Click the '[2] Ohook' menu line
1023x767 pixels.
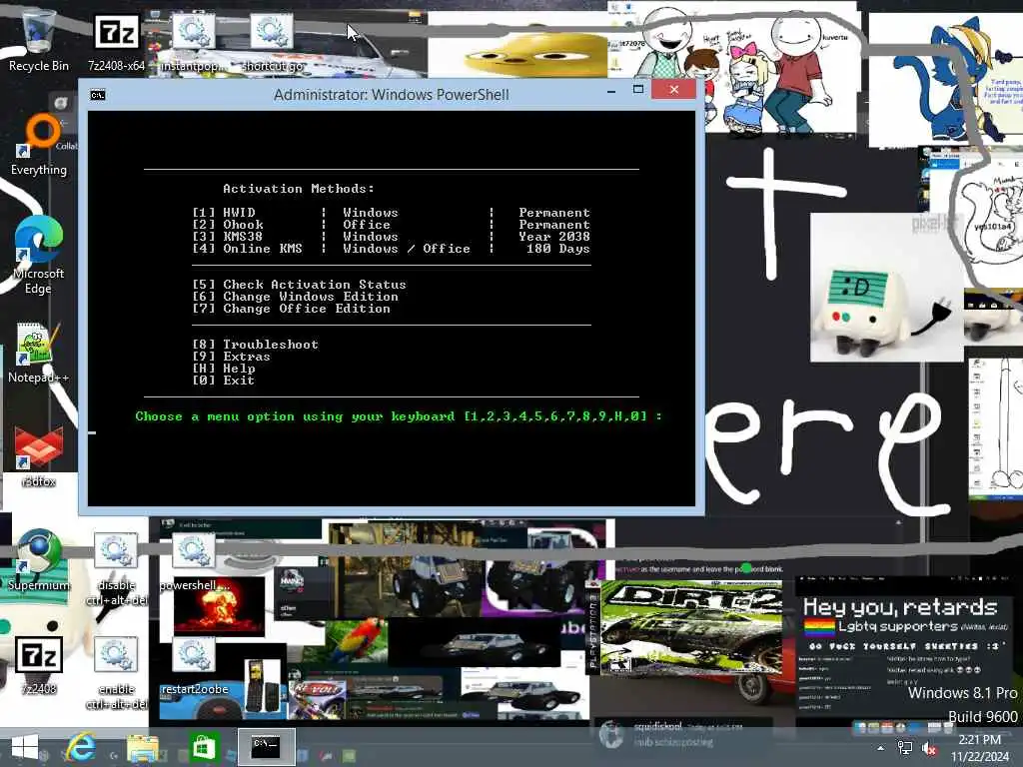391,225
